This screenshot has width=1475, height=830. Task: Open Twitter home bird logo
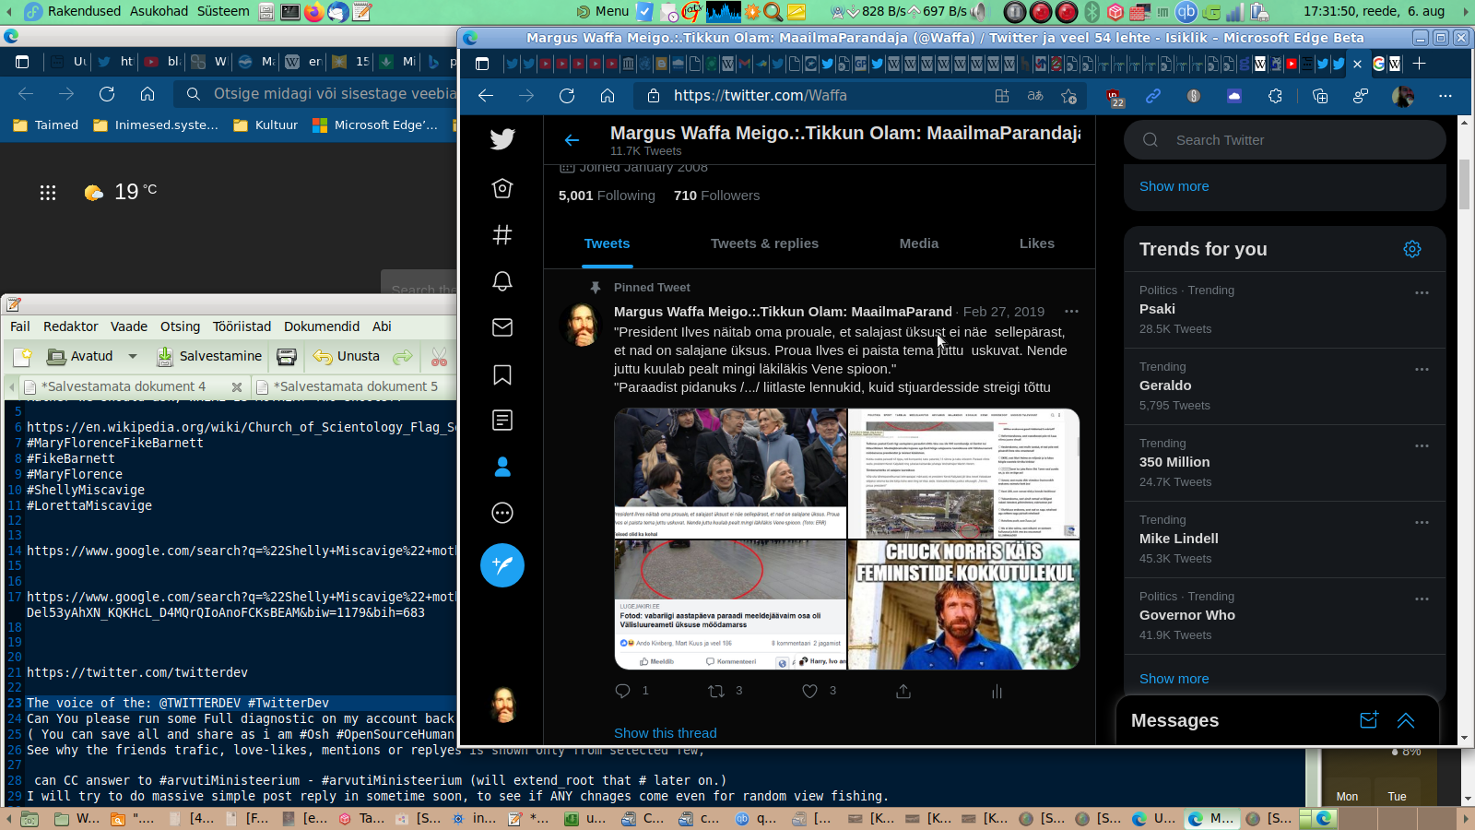[x=502, y=139]
